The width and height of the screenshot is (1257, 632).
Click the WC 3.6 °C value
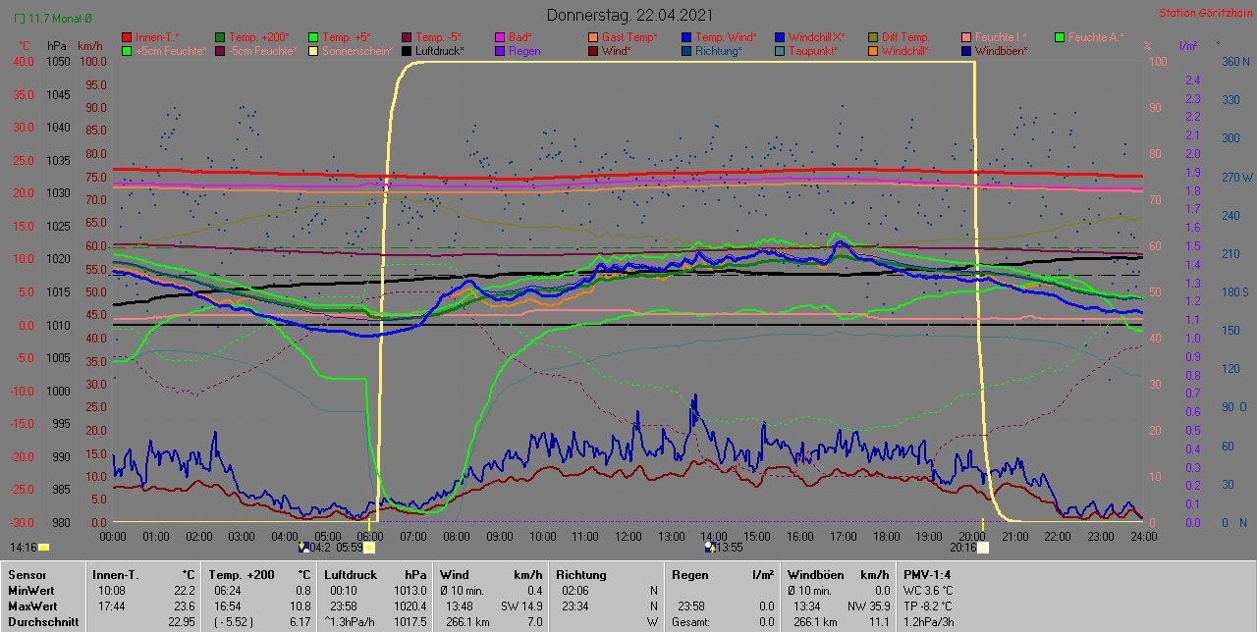point(928,590)
